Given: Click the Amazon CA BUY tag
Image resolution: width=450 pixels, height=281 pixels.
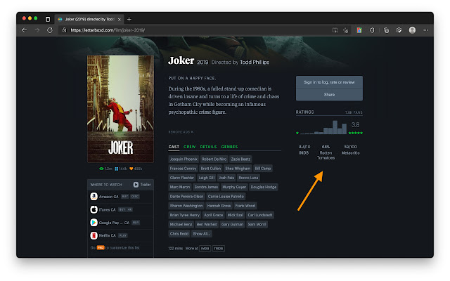Looking at the screenshot, I should tap(125, 197).
